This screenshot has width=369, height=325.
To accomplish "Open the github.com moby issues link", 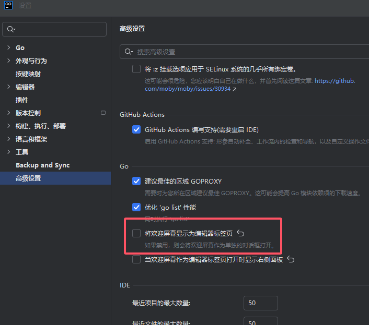I will point(335,81).
